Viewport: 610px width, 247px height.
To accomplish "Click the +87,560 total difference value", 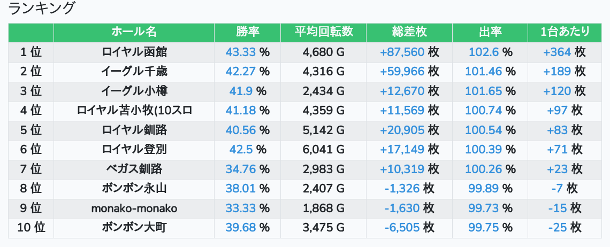I will click(x=402, y=52).
